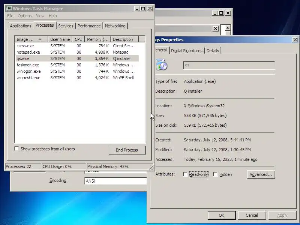Click the scroll-up arrow in the background window

(228, 28)
